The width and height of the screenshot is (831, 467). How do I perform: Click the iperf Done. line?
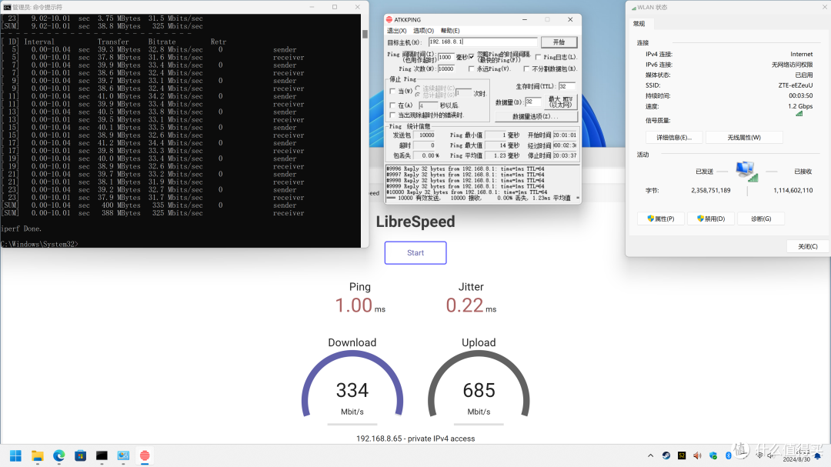[22, 228]
